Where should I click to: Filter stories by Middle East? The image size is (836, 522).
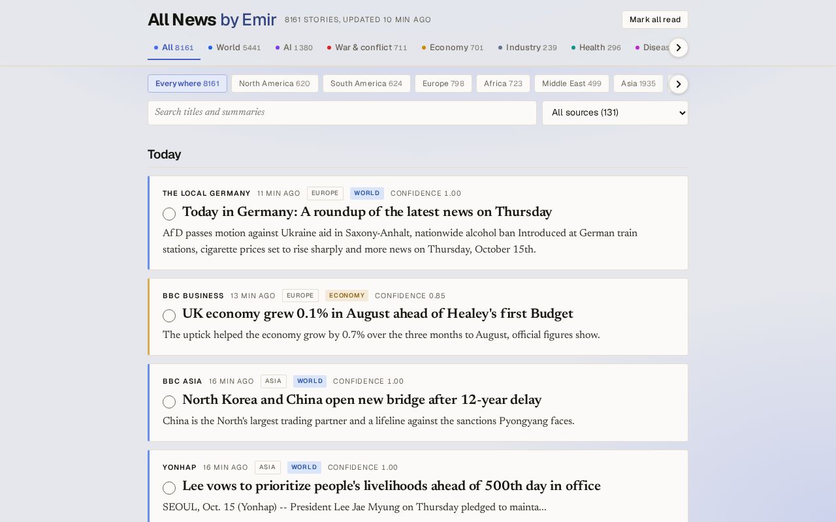click(x=571, y=84)
